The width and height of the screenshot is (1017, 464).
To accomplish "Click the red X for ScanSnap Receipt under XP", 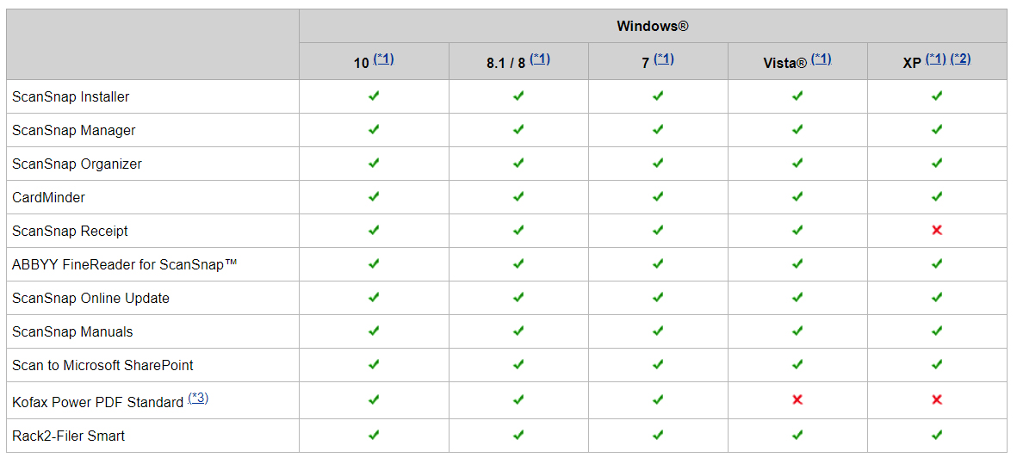I will pyautogui.click(x=937, y=230).
